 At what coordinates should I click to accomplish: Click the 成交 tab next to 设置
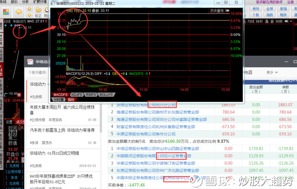20,122
